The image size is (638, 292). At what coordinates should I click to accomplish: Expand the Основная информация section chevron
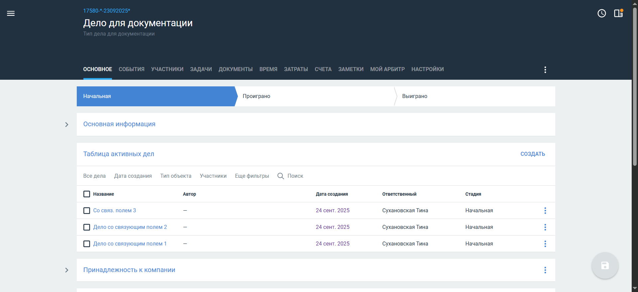pos(67,125)
